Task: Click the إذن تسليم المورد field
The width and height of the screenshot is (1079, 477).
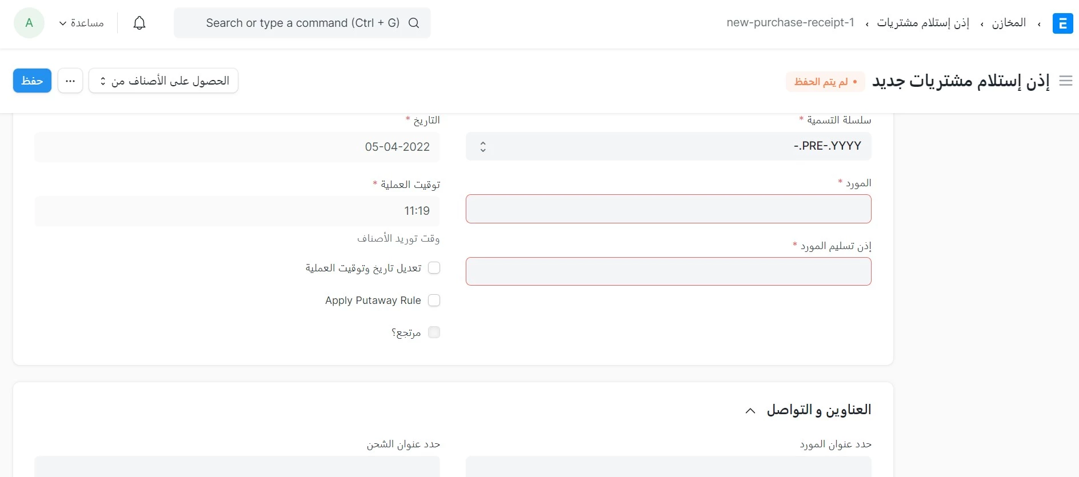Action: tap(669, 271)
